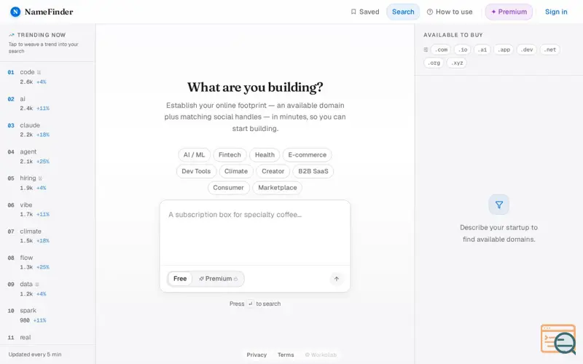Viewport: 583px width, 364px height.
Task: Choose the AI / ML category chip
Action: click(x=194, y=155)
